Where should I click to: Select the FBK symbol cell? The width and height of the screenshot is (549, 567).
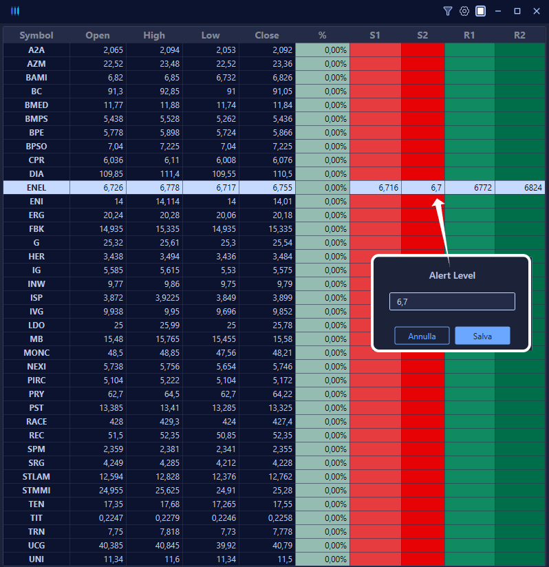36,229
